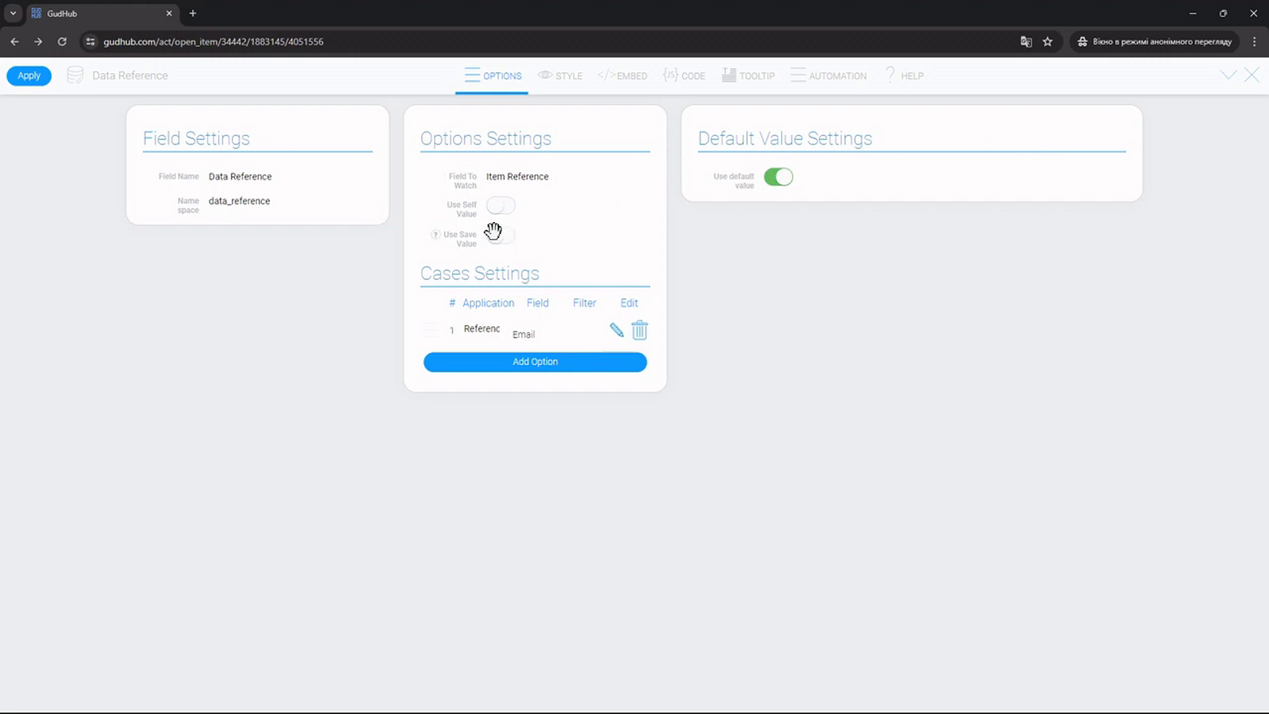Select the Referenc application cell in row 1

click(x=481, y=328)
